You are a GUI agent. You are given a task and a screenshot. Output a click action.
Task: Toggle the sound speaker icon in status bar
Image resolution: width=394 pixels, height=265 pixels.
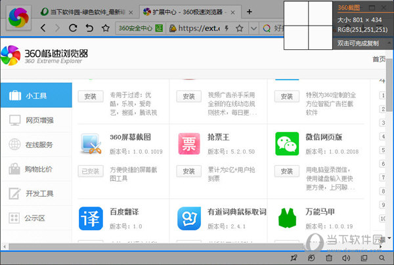click(346, 258)
